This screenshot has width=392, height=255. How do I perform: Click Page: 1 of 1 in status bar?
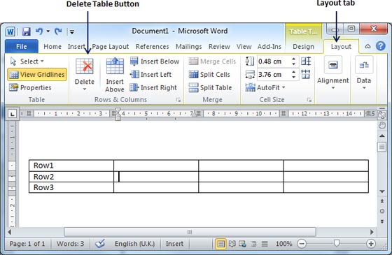[x=27, y=244]
